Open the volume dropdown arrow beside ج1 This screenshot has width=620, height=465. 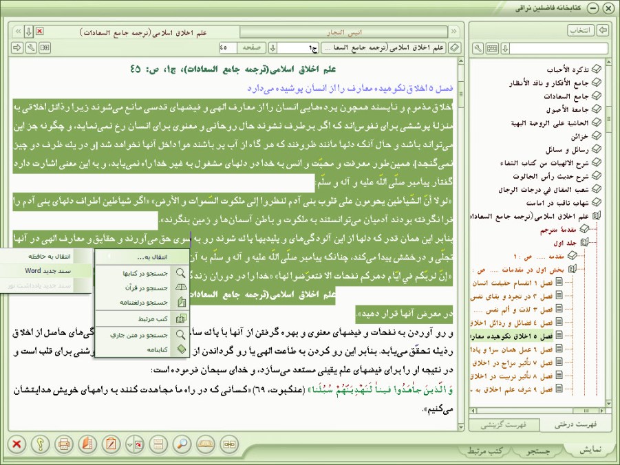tap(272, 48)
